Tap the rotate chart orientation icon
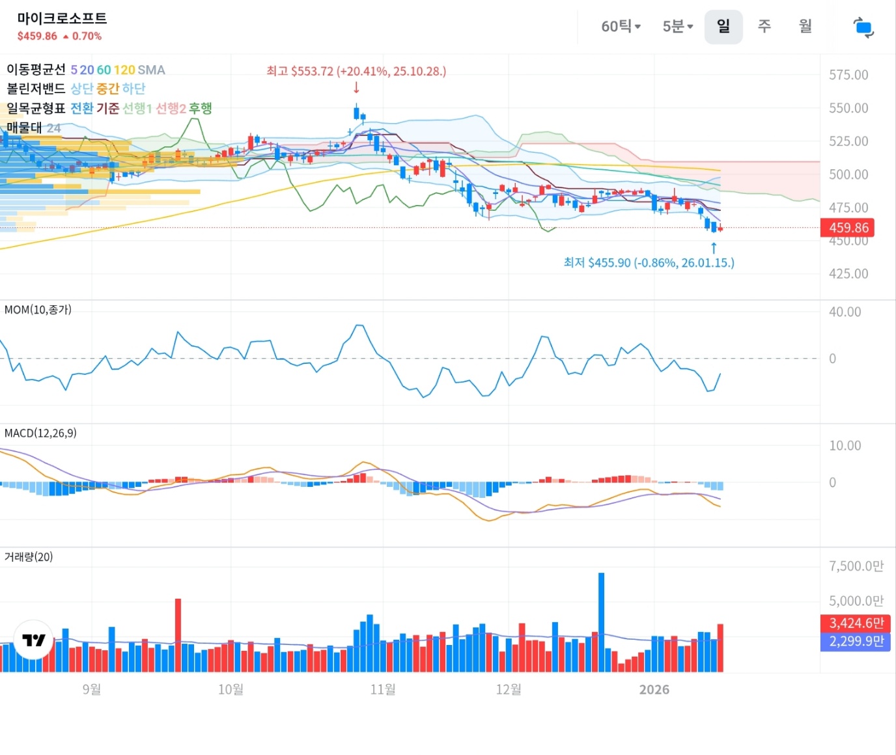The image size is (896, 755). click(863, 27)
